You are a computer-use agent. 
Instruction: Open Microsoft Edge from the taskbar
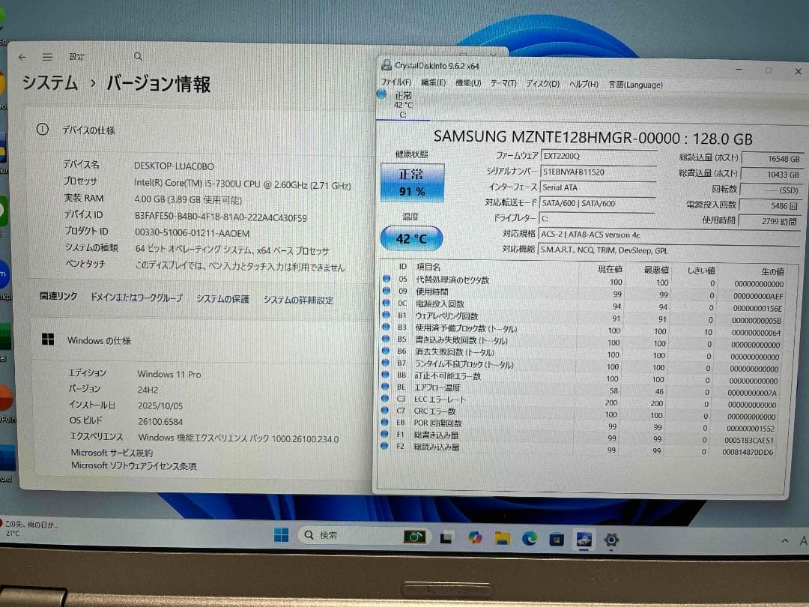[x=530, y=539]
